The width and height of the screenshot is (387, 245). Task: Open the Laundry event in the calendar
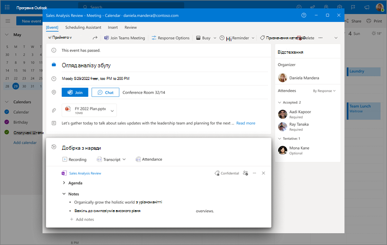(x=364, y=72)
